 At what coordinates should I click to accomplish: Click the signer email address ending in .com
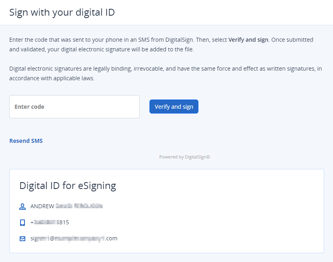(x=74, y=238)
